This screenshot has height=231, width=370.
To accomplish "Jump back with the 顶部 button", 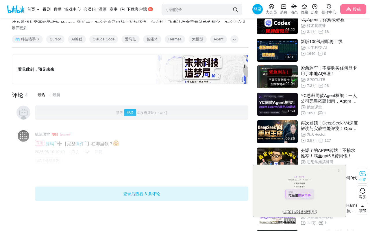I will (x=362, y=209).
